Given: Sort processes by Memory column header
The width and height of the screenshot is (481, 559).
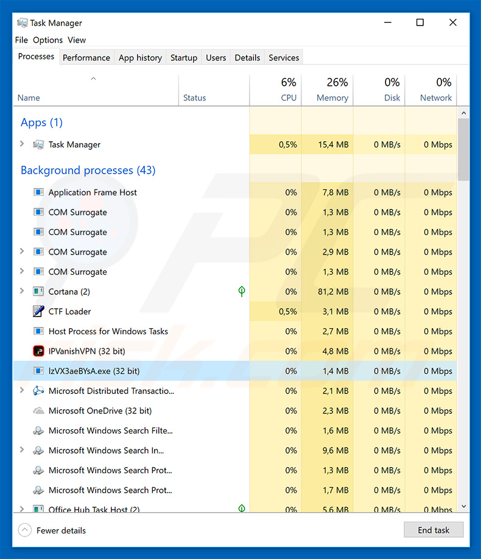Looking at the screenshot, I should click(332, 97).
